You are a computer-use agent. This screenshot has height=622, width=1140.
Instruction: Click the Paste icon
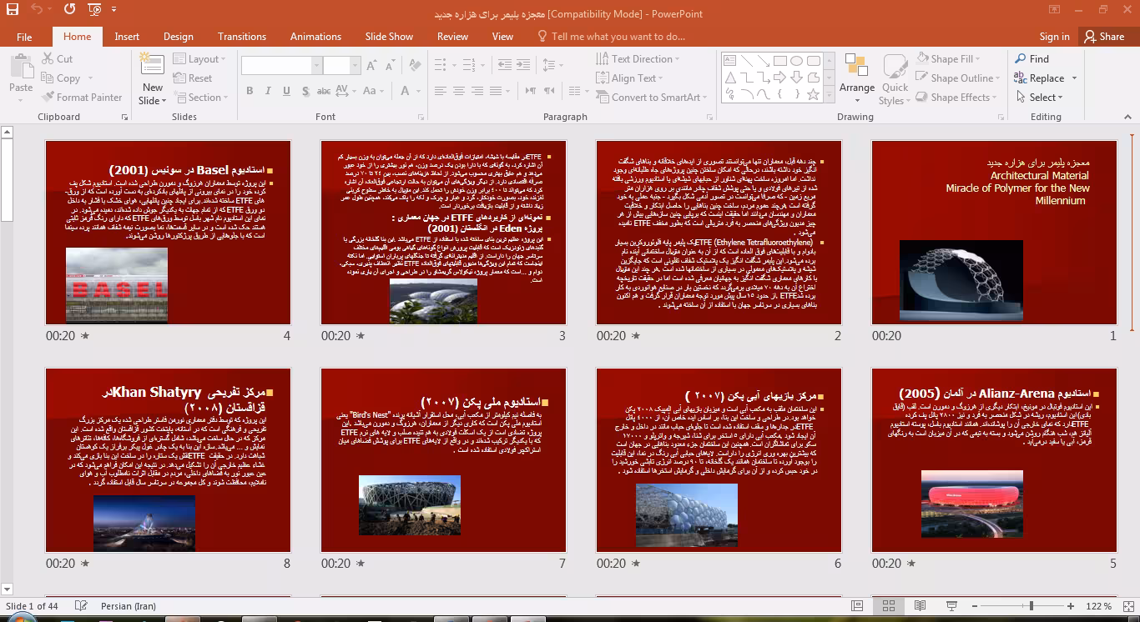coord(21,67)
